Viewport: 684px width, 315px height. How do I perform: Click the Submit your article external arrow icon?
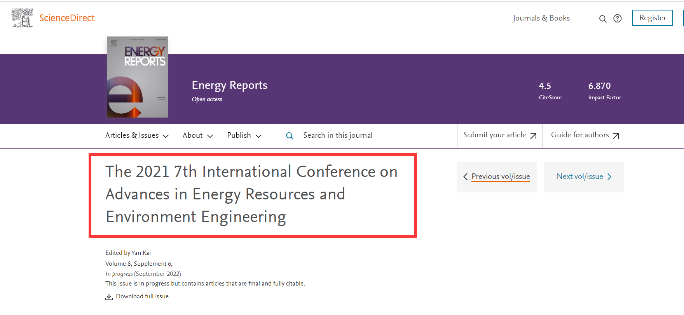click(x=533, y=136)
